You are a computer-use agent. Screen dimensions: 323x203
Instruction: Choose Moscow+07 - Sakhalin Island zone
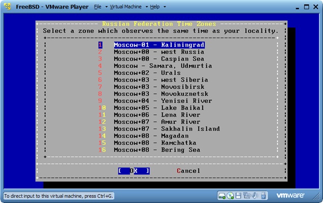click(x=167, y=129)
